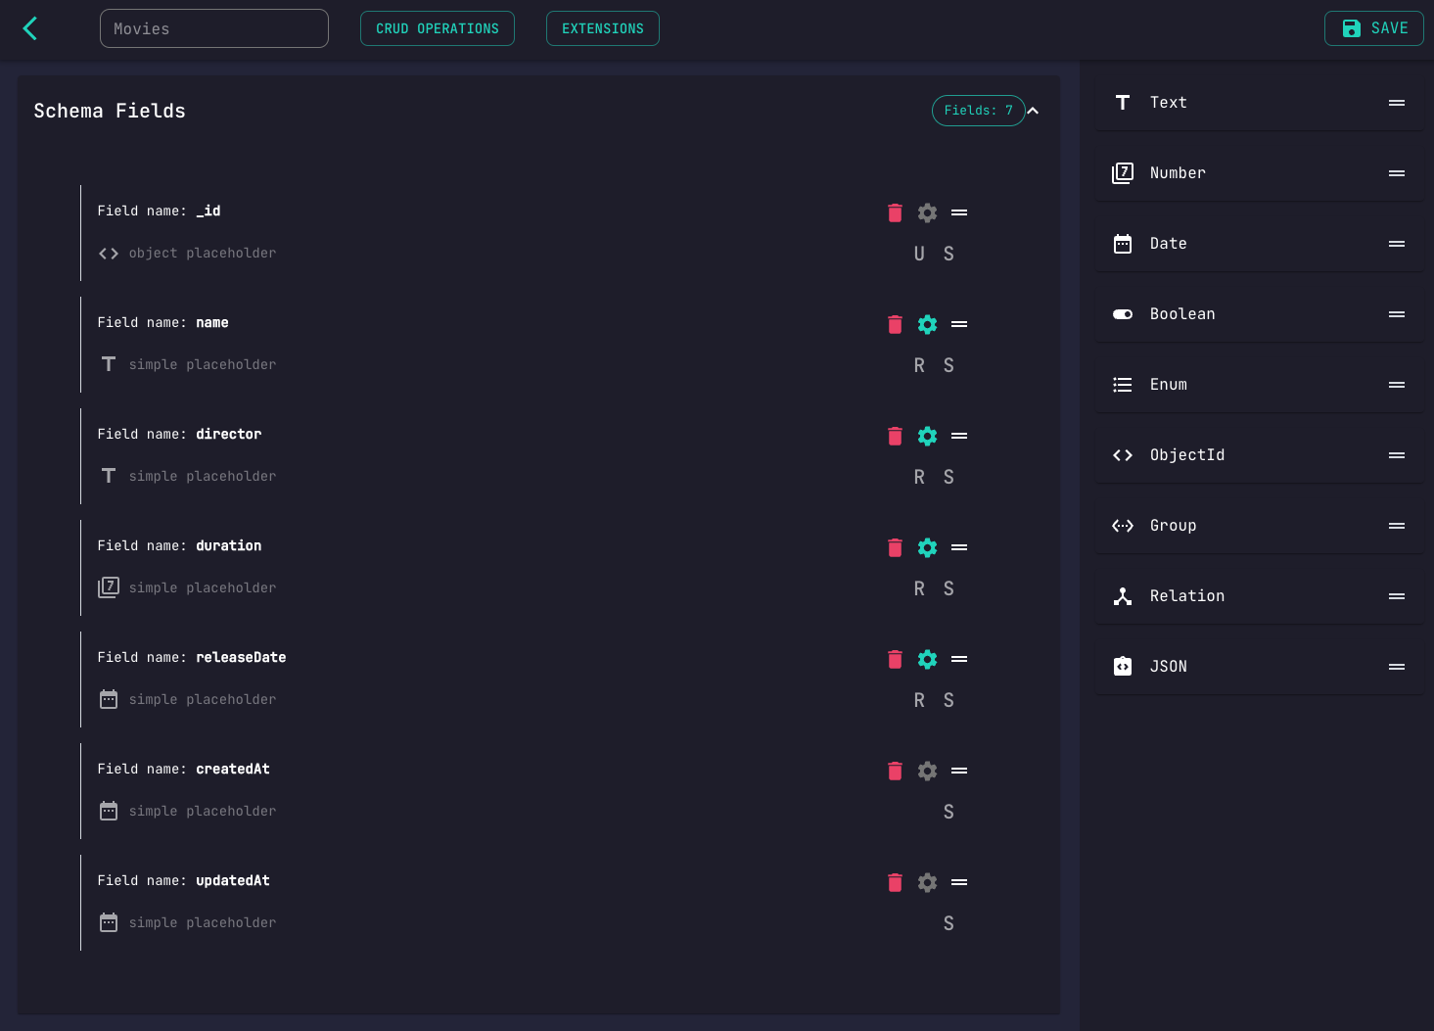Click the U indicator on _id field

[x=919, y=254]
